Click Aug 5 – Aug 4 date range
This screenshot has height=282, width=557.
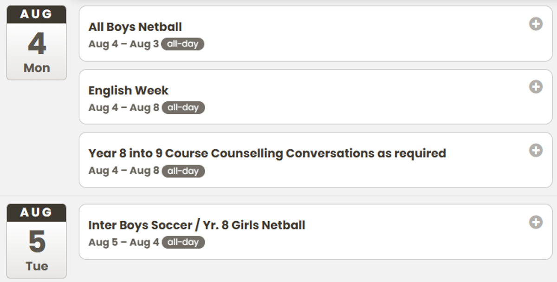point(123,242)
